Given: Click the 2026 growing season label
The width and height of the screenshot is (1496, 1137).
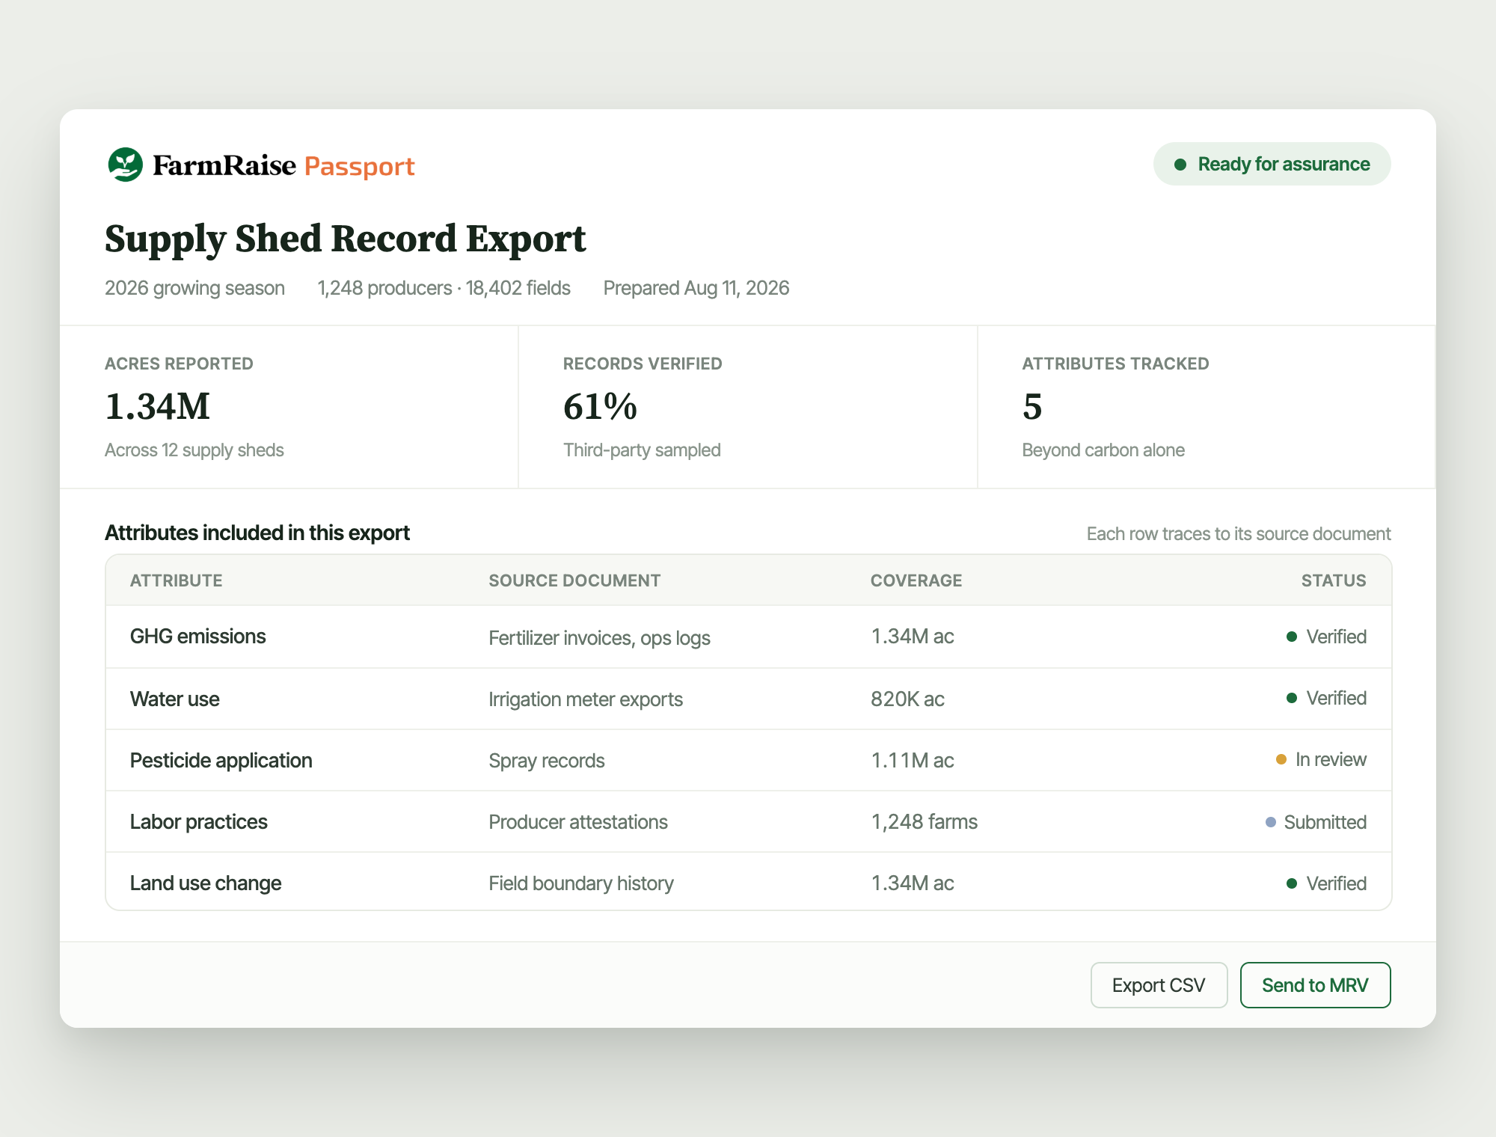Looking at the screenshot, I should tap(194, 288).
